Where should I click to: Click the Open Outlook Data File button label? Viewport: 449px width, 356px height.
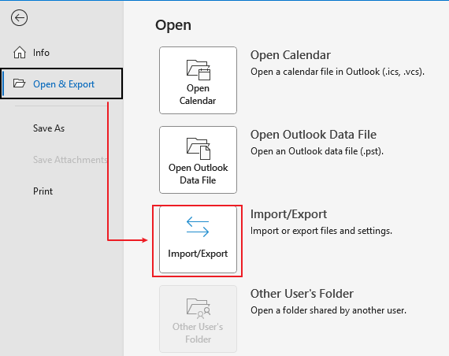199,174
